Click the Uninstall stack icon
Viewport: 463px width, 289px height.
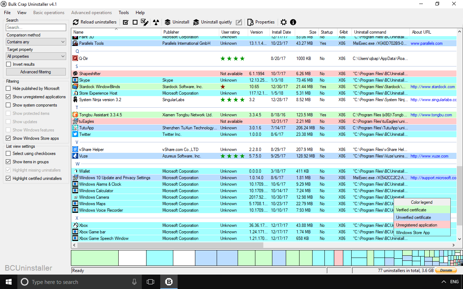pyautogui.click(x=167, y=22)
